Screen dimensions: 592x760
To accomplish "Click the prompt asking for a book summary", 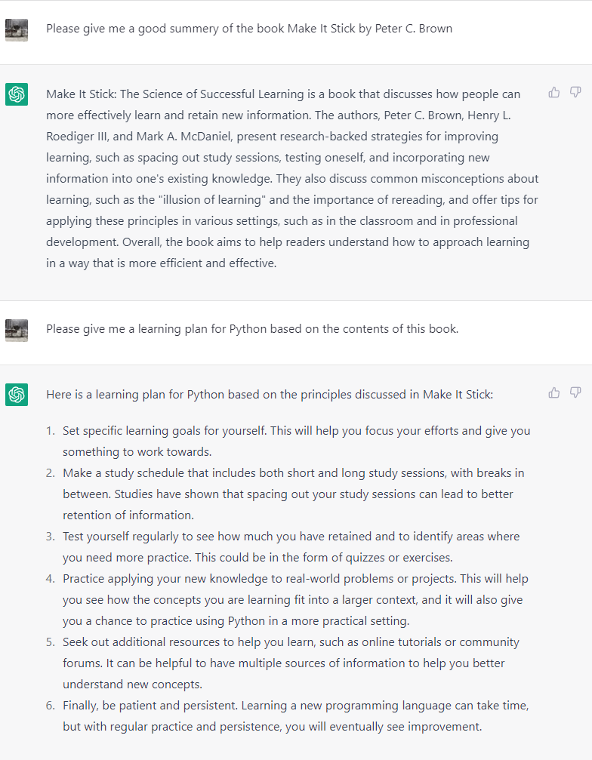I will pos(249,29).
